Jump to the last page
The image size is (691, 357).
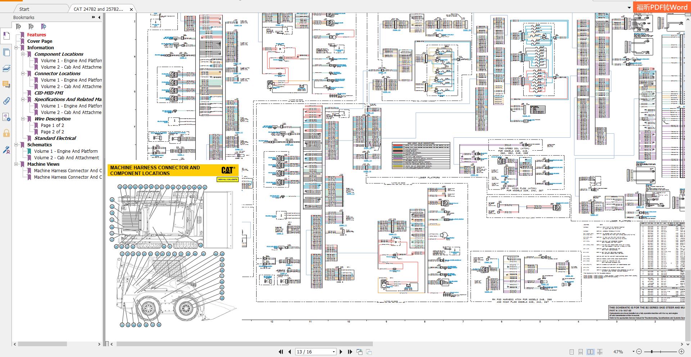(350, 352)
